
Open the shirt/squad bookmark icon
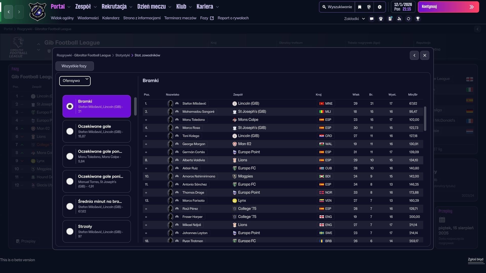click(381, 19)
